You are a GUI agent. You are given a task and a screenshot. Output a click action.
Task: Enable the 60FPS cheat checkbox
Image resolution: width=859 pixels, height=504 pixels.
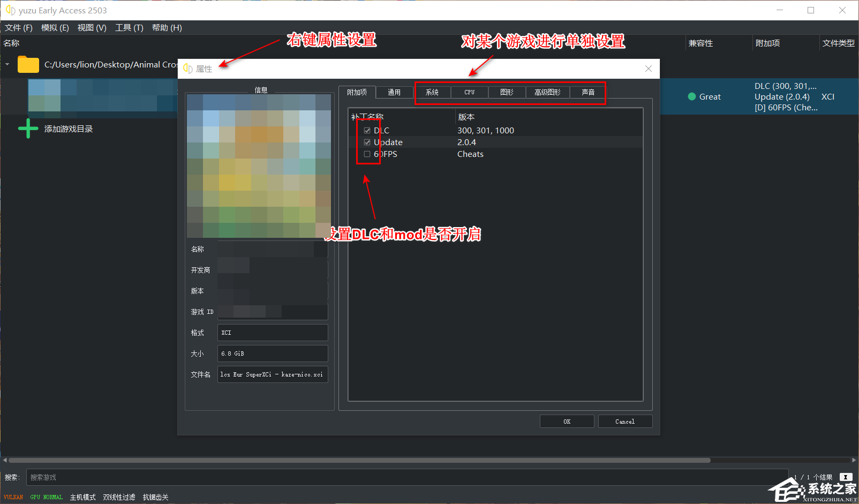point(367,154)
